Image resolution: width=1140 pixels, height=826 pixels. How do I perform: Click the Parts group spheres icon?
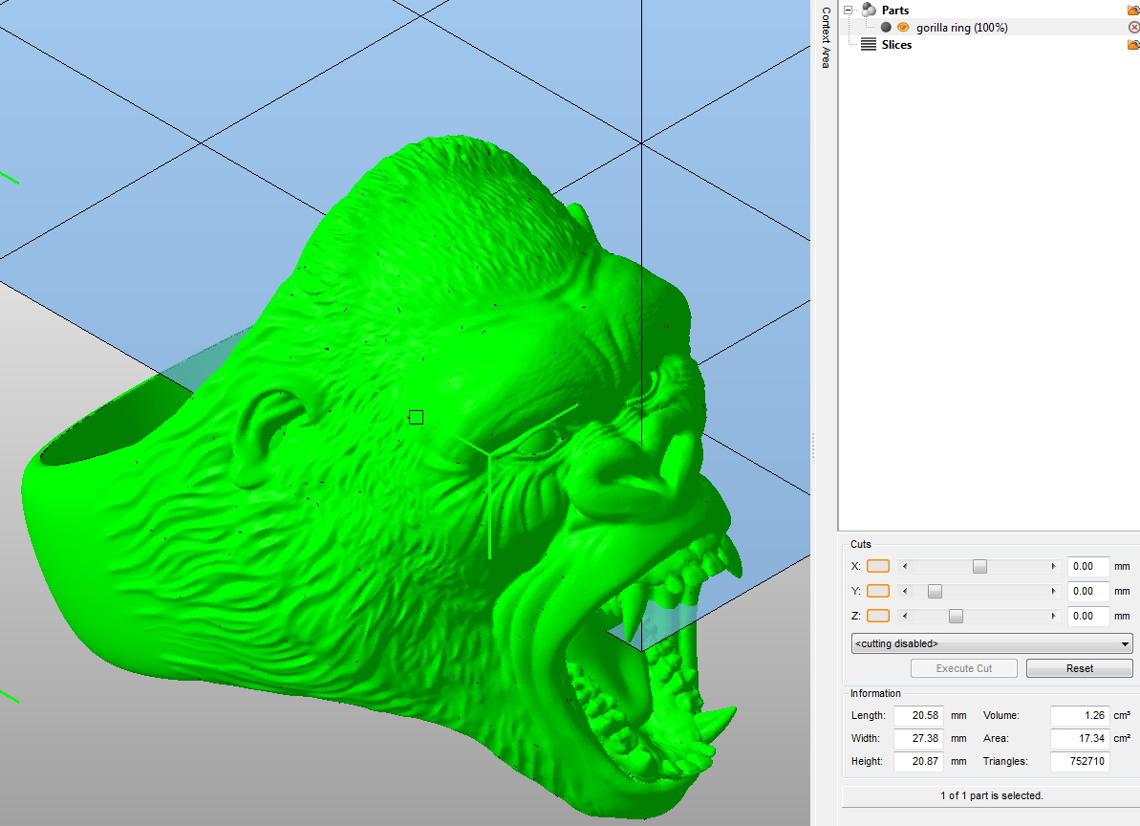(869, 10)
